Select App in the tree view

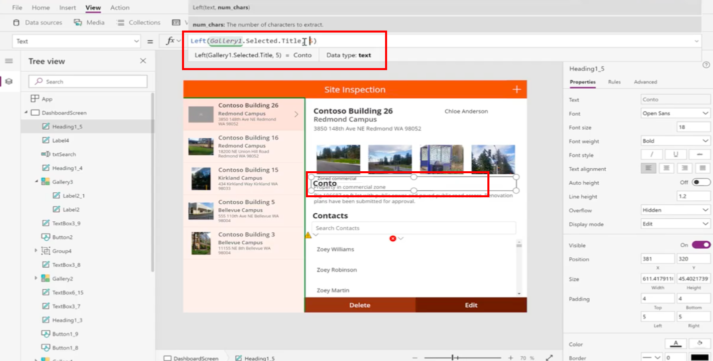click(47, 99)
